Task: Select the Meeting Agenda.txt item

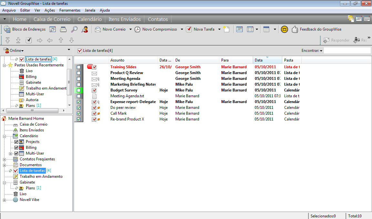Action: click(127, 96)
